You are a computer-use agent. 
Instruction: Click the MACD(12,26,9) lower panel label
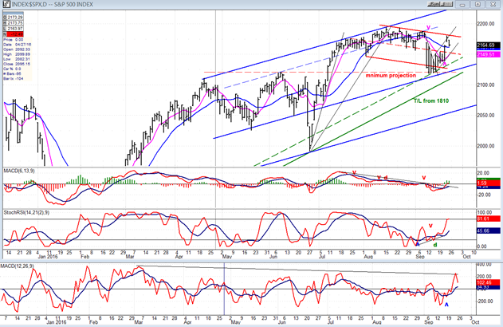point(17,266)
